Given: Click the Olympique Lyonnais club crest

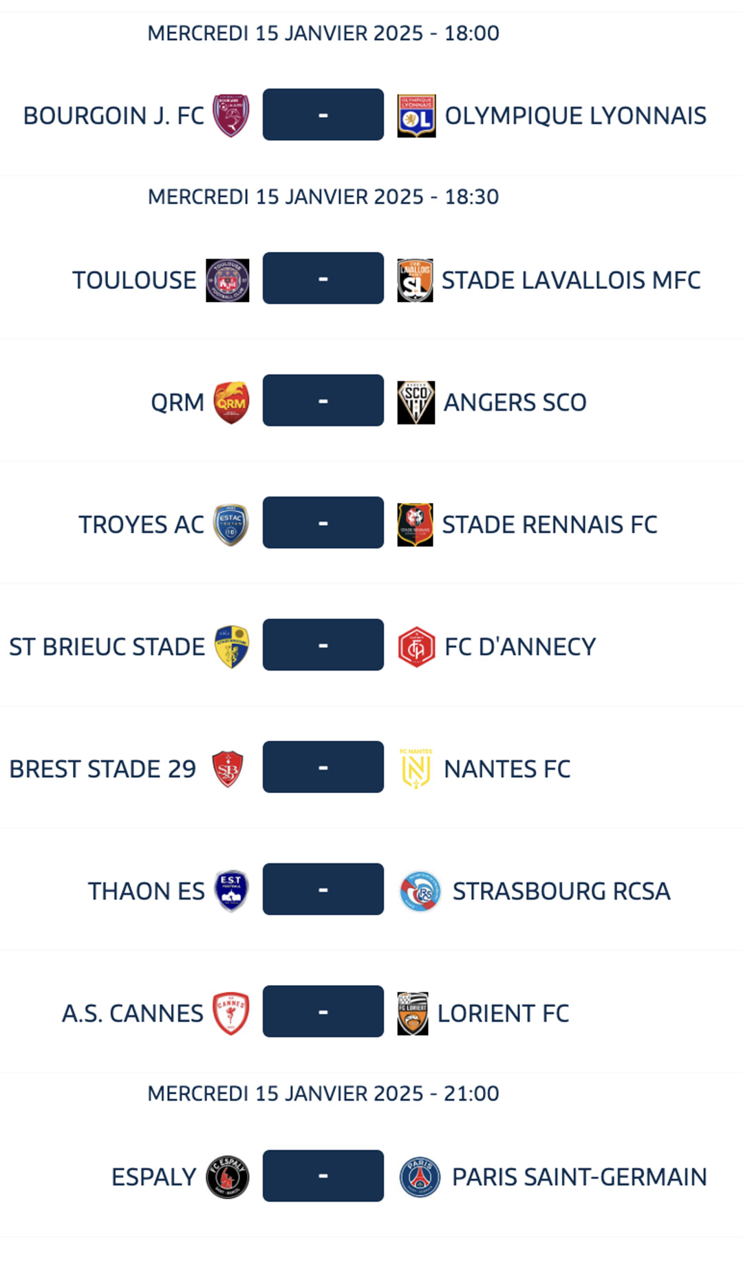Looking at the screenshot, I should pyautogui.click(x=416, y=116).
